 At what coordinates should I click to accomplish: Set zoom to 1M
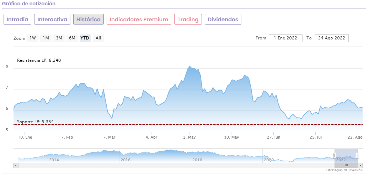(x=46, y=38)
